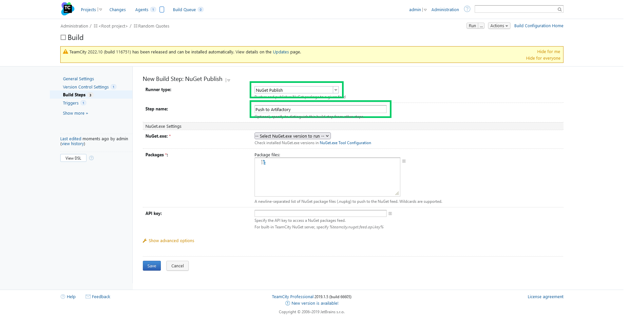Click the new version info icon

pyautogui.click(x=288, y=303)
